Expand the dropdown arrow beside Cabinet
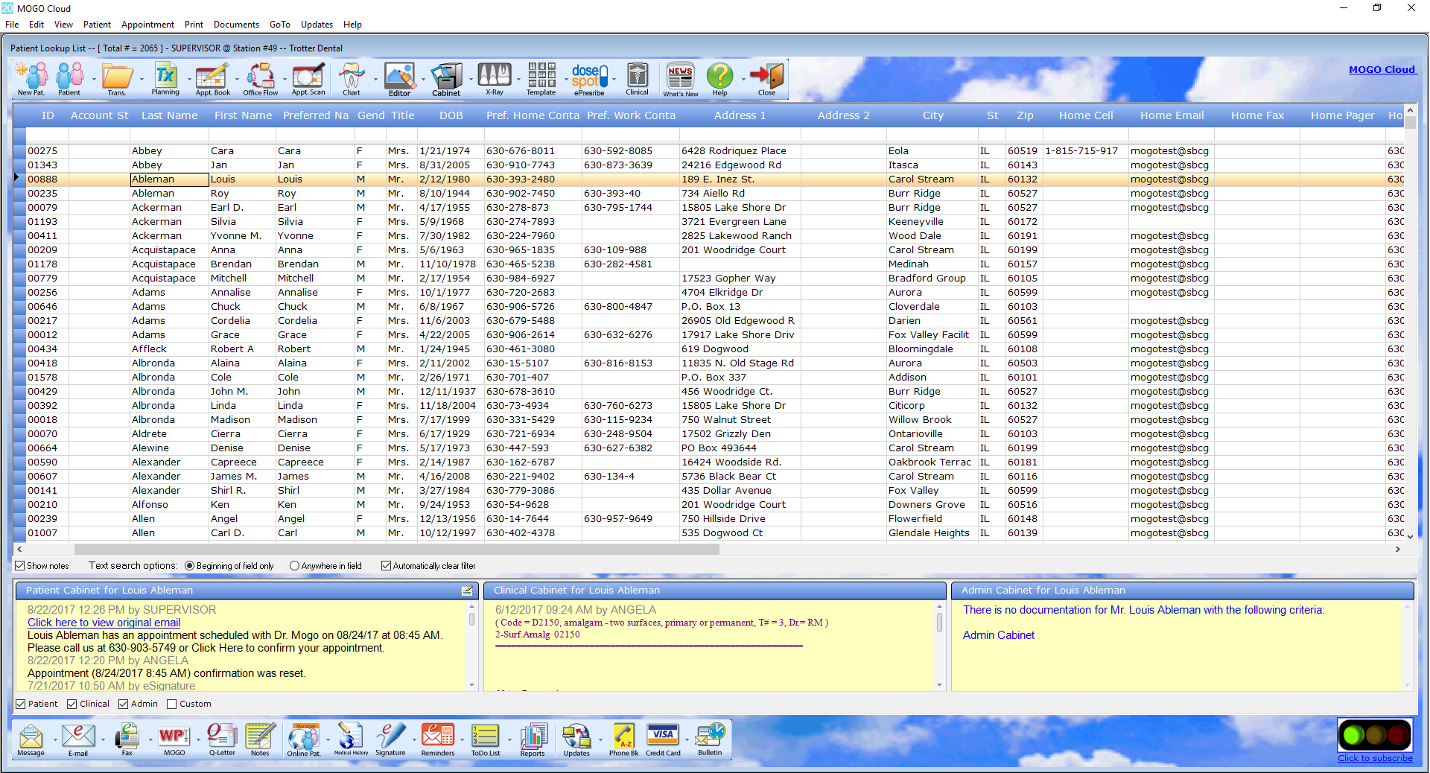1430x773 pixels. click(x=470, y=79)
